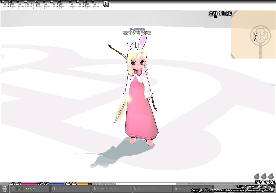Click the pink HP bar 155/155
The width and height of the screenshot is (276, 193).
point(23,184)
